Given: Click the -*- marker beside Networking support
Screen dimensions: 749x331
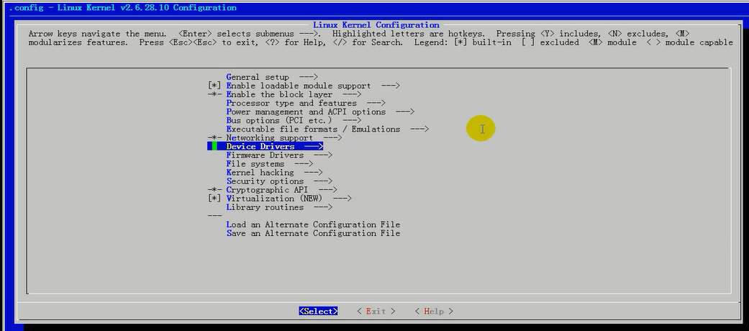Looking at the screenshot, I should 214,137.
